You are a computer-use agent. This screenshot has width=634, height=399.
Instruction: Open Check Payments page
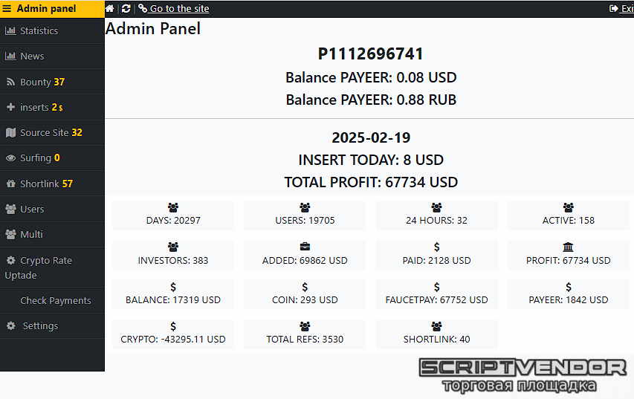point(56,301)
